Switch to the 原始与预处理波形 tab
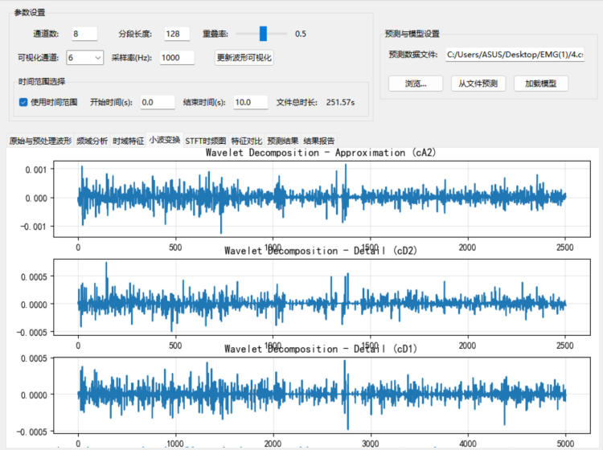Viewport: 603px width, 450px height. coord(39,141)
